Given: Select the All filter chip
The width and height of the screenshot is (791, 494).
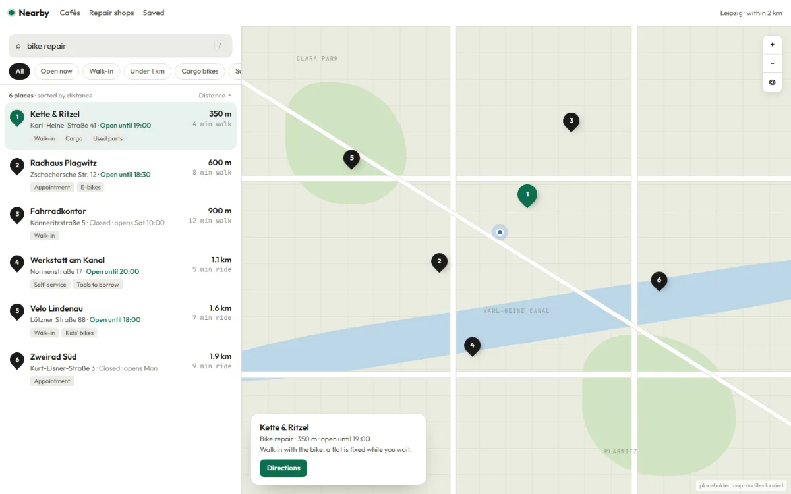Looking at the screenshot, I should click(x=20, y=71).
